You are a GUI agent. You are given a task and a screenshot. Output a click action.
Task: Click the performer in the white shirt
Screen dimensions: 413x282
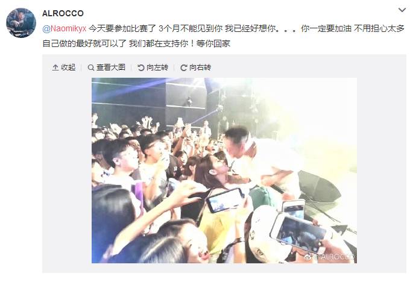point(260,161)
